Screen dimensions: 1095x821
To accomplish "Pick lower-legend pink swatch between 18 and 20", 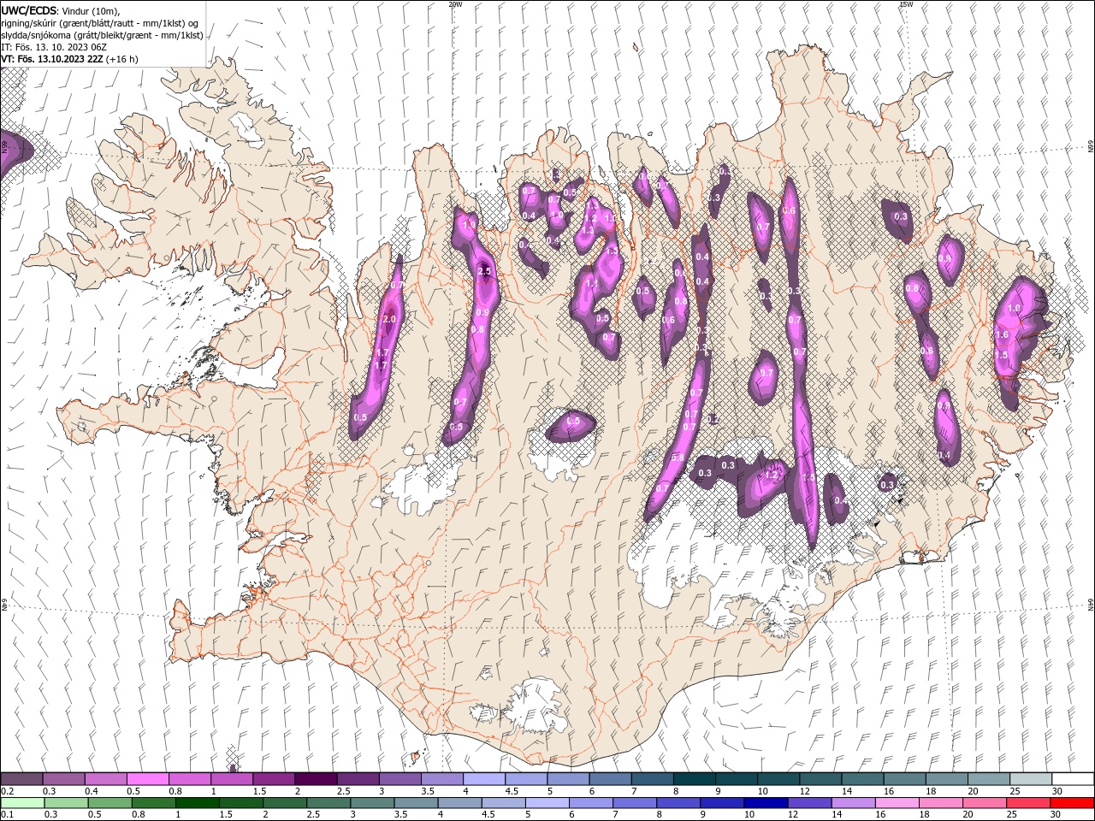I will (x=940, y=803).
